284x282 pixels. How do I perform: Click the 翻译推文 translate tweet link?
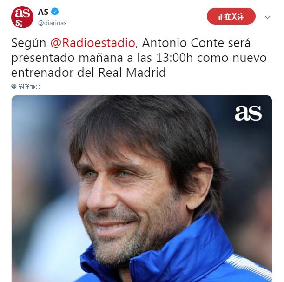pos(29,87)
